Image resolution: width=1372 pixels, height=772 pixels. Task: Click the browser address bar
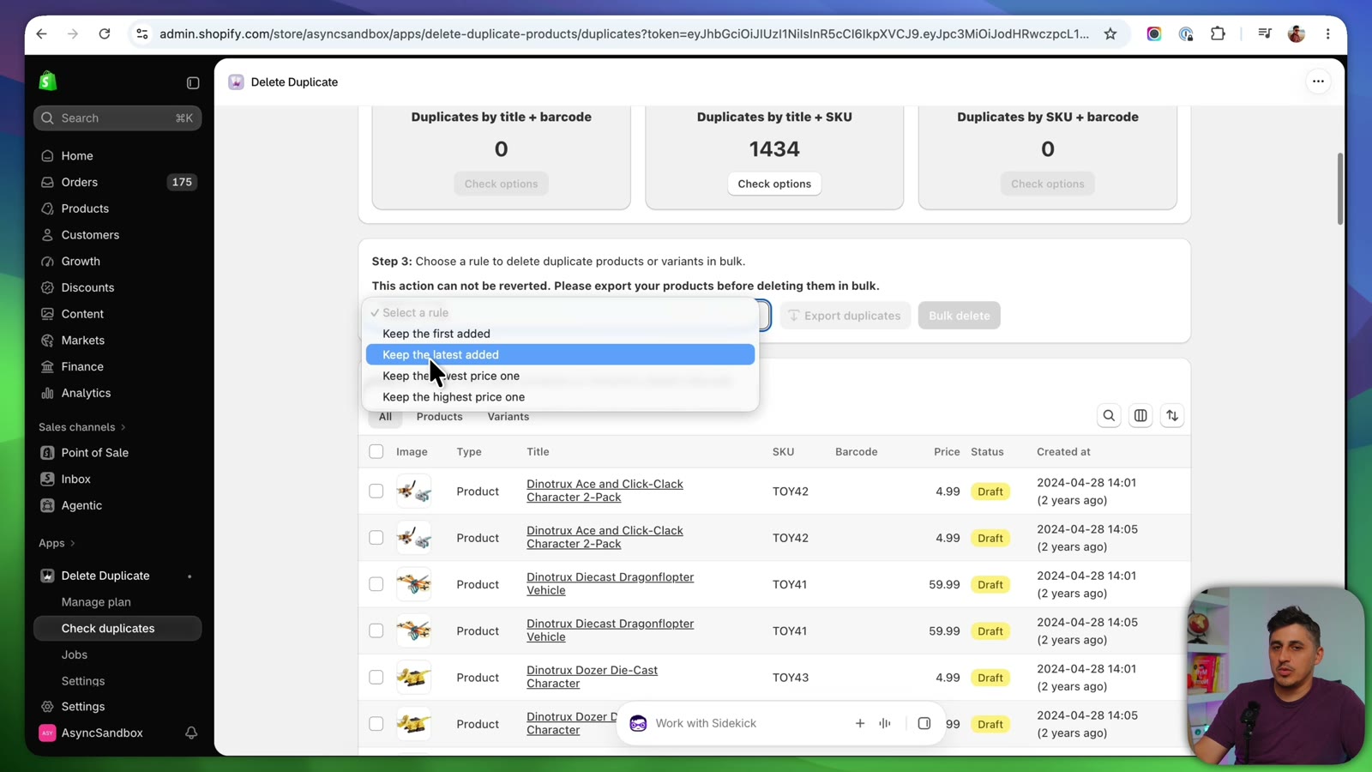point(624,34)
